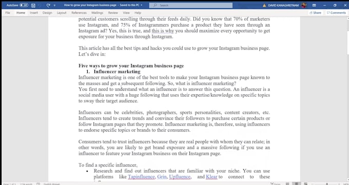The image size is (349, 185).
Task: Open the File menu
Action: click(x=8, y=13)
